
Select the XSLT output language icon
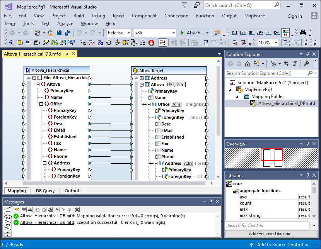(x=234, y=33)
